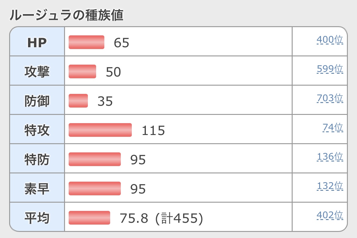Select the short red 防御 stat bar
This screenshot has height=238, width=357.
click(78, 101)
